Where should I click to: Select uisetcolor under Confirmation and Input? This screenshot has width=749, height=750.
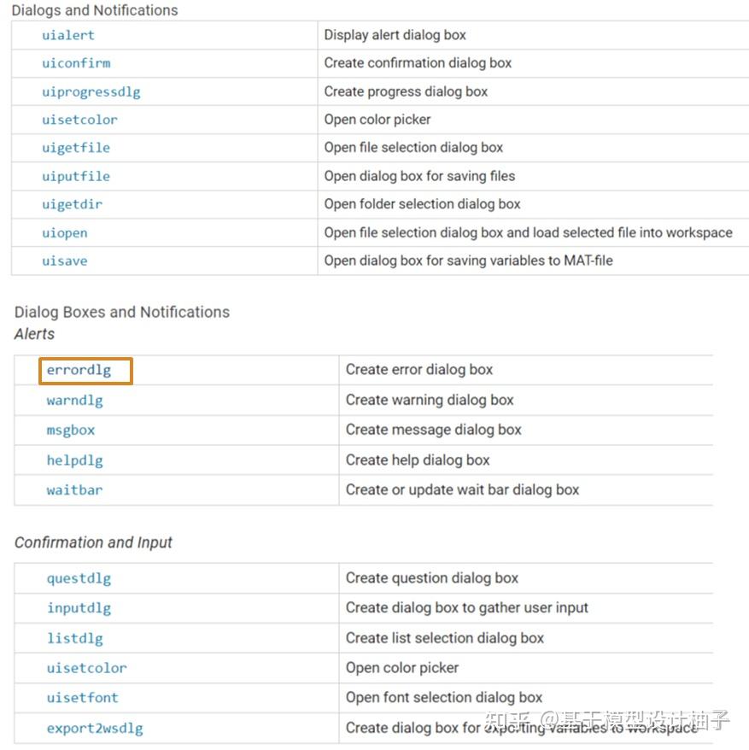tap(85, 668)
